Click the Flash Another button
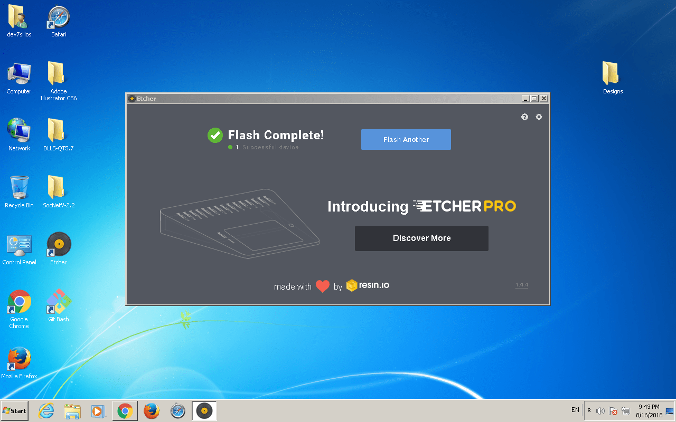Image resolution: width=676 pixels, height=422 pixels. coord(406,139)
